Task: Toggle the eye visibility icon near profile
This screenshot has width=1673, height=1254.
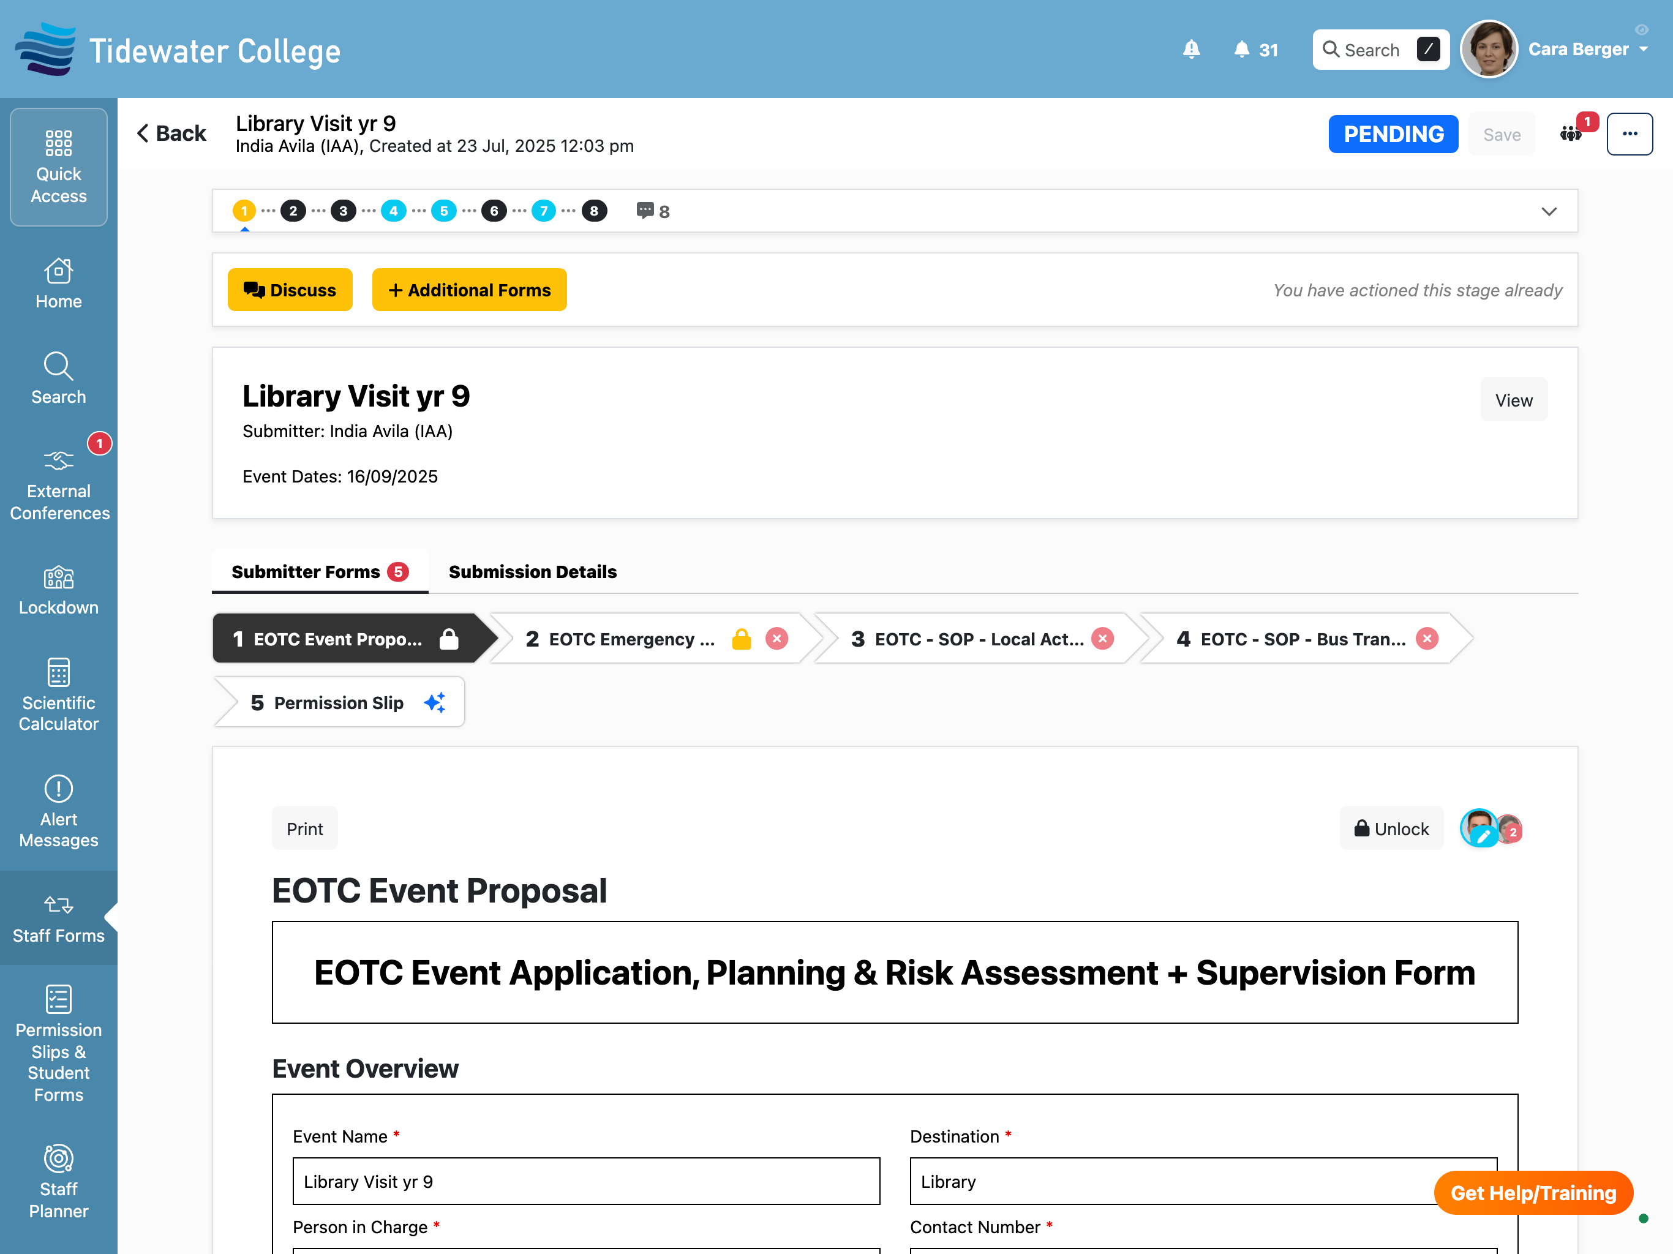Action: pyautogui.click(x=1642, y=29)
